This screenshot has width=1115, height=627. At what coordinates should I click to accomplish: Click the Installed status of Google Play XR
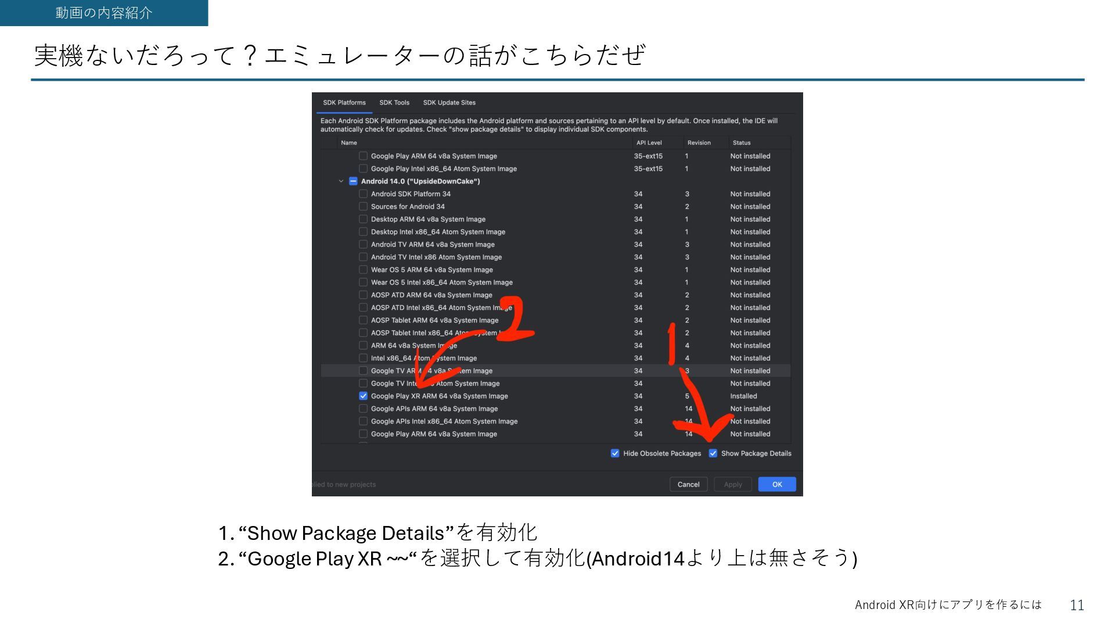(x=743, y=396)
